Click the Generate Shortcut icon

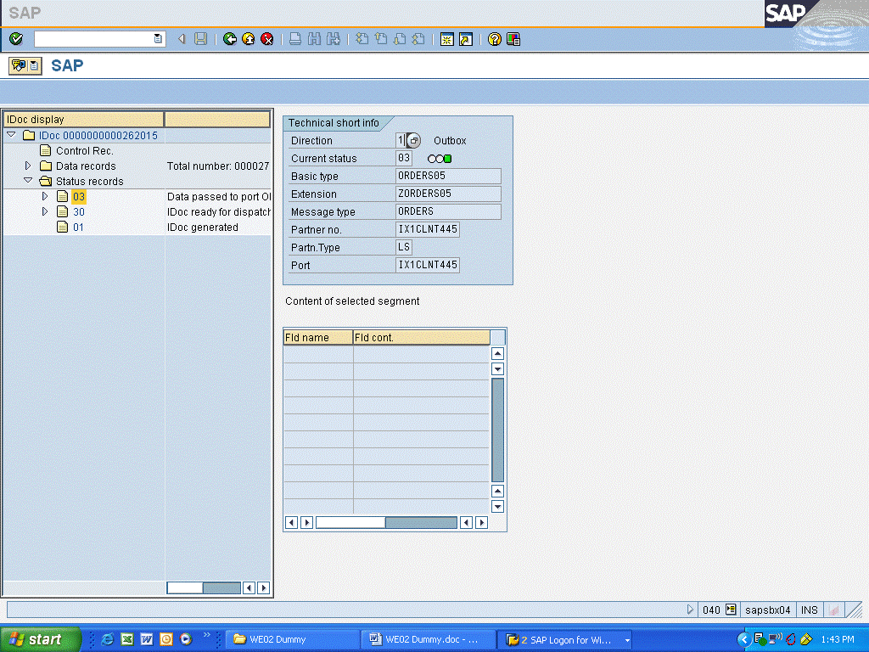(466, 39)
